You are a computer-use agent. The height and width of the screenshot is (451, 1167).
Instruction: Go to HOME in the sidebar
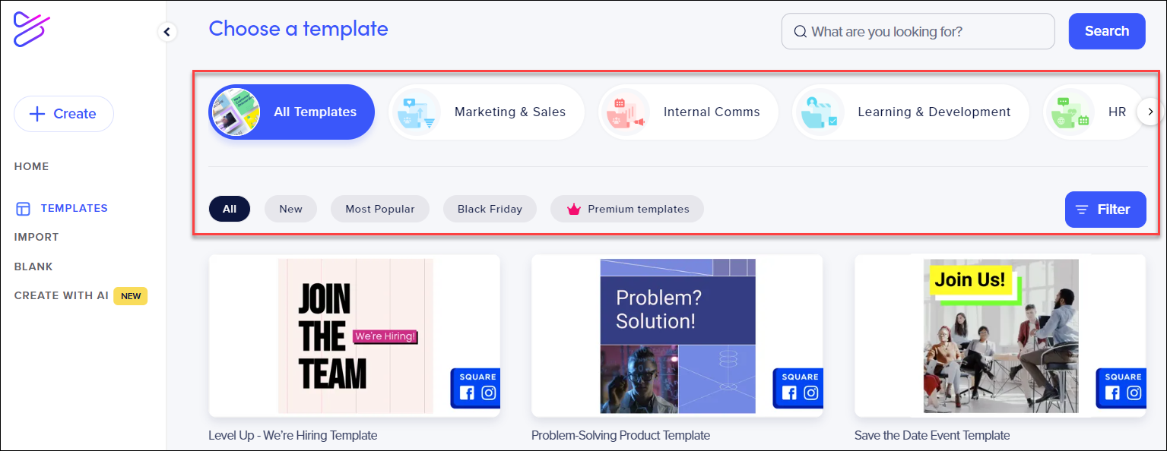31,166
